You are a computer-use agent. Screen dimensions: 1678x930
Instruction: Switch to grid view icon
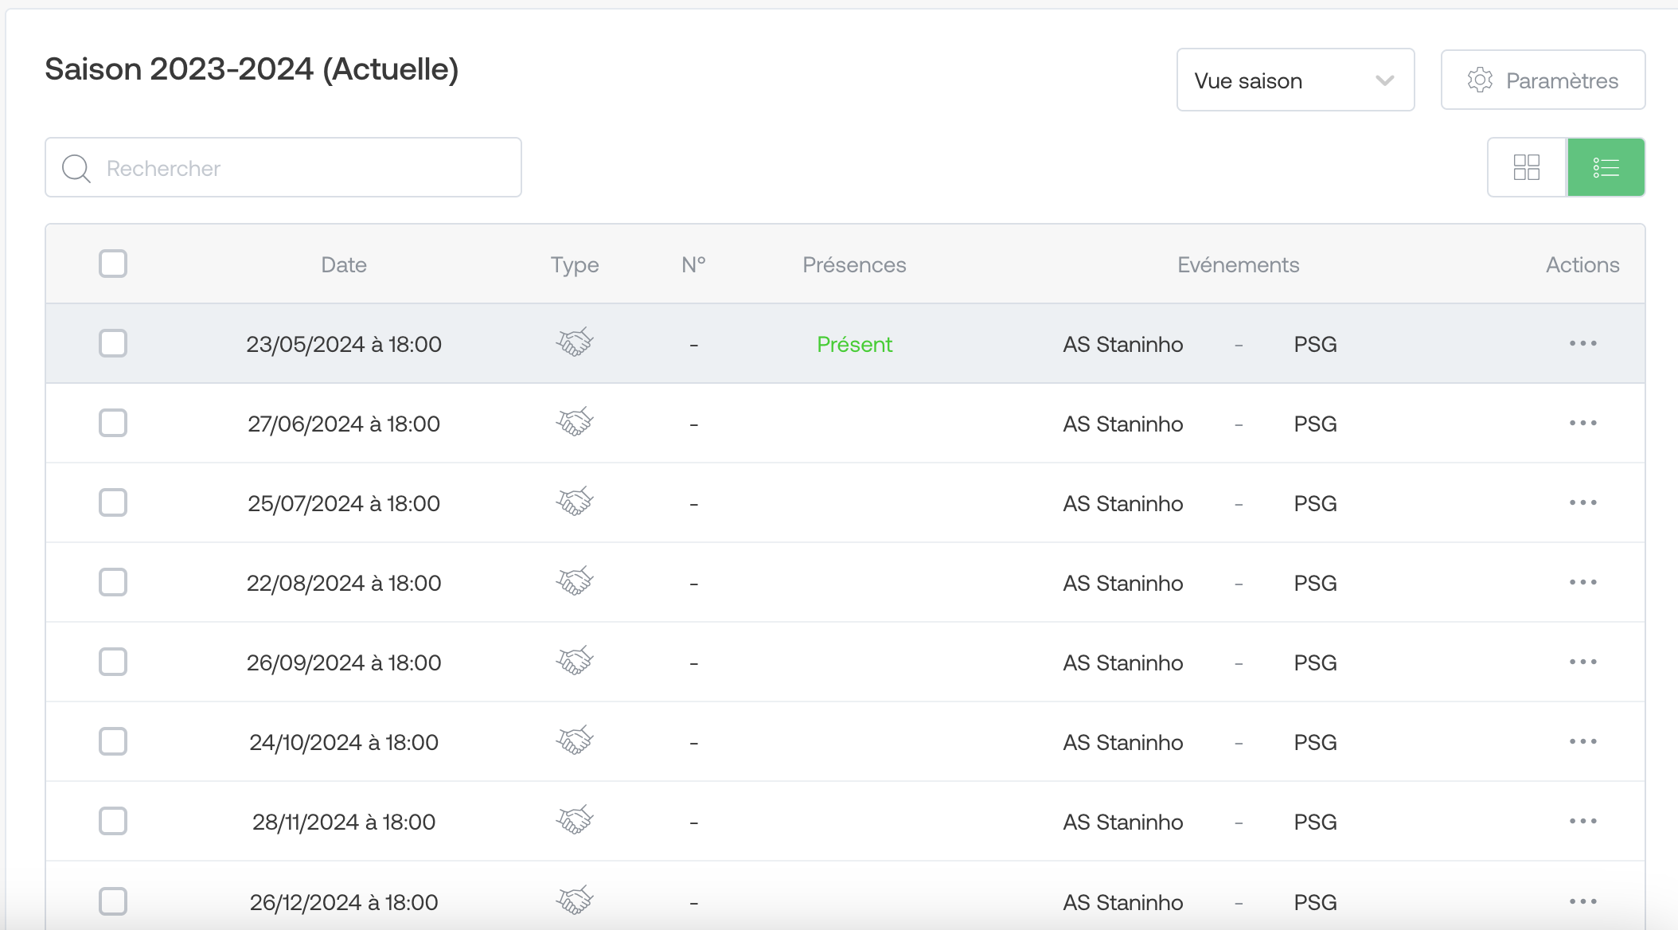point(1527,167)
